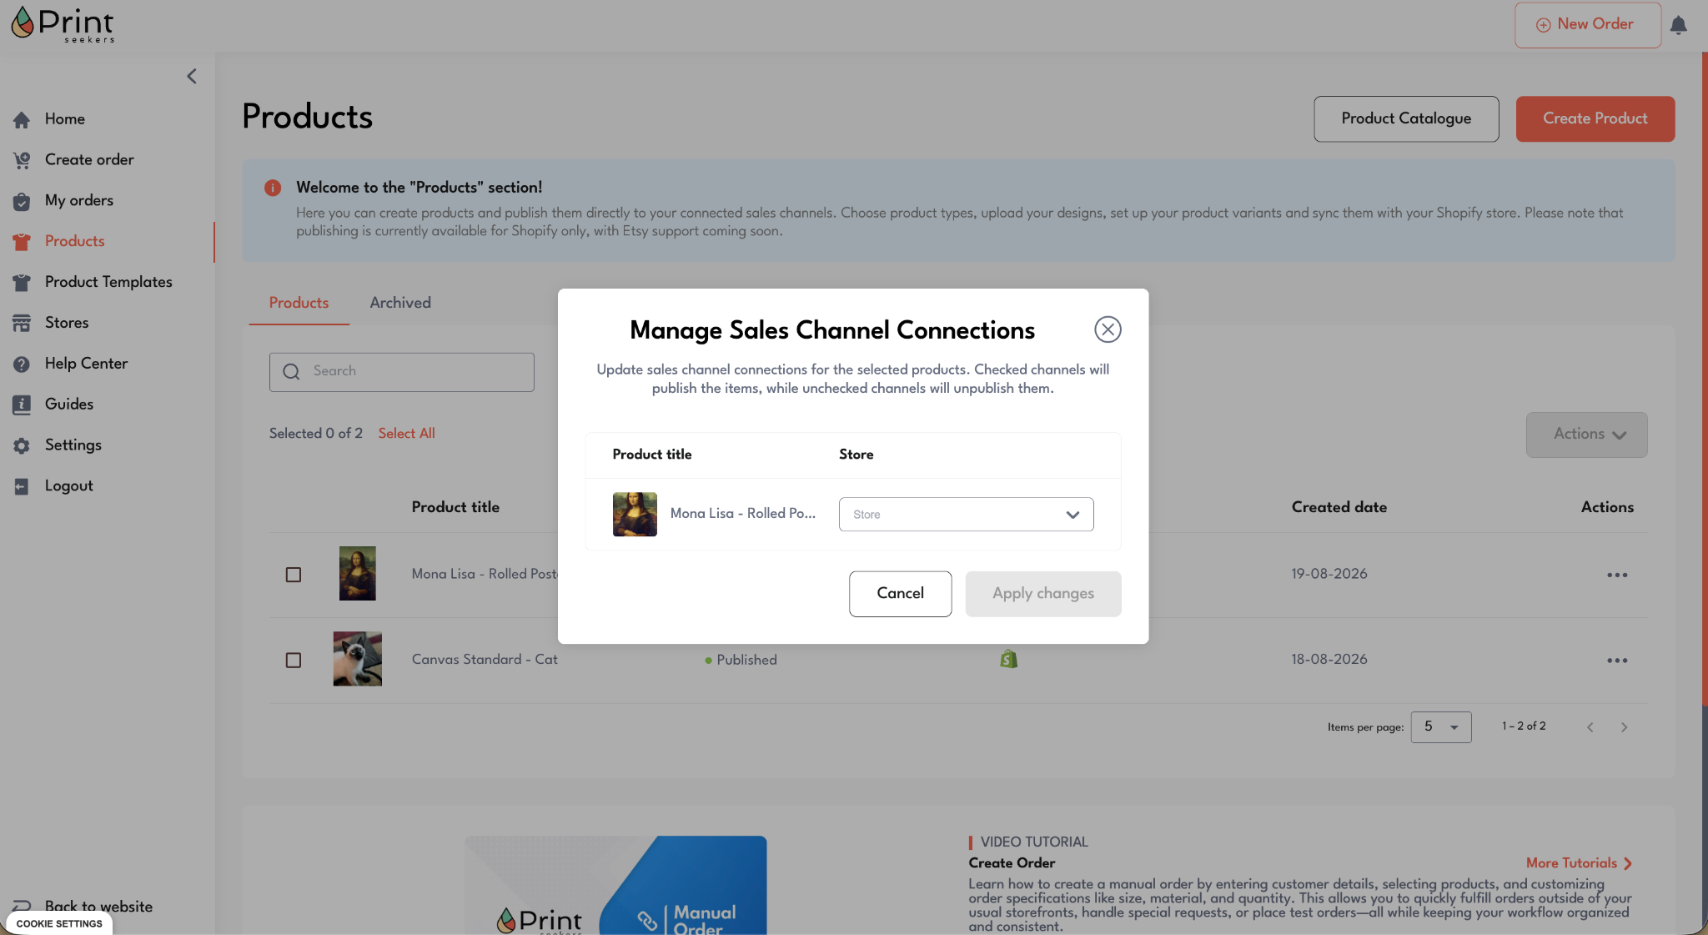The image size is (1708, 935).
Task: Tick the Canvas Standard - Cat checkbox
Action: (294, 660)
